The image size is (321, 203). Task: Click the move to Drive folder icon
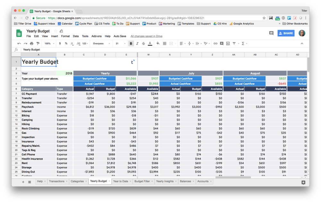(61, 31)
